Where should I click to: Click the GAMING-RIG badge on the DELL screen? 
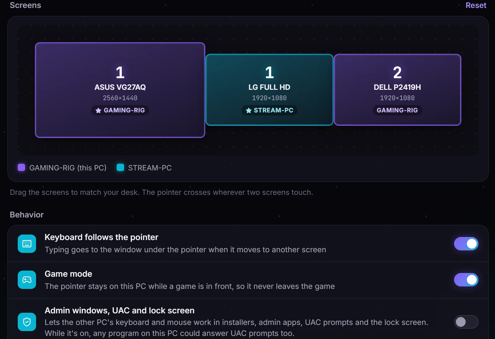pyautogui.click(x=397, y=110)
